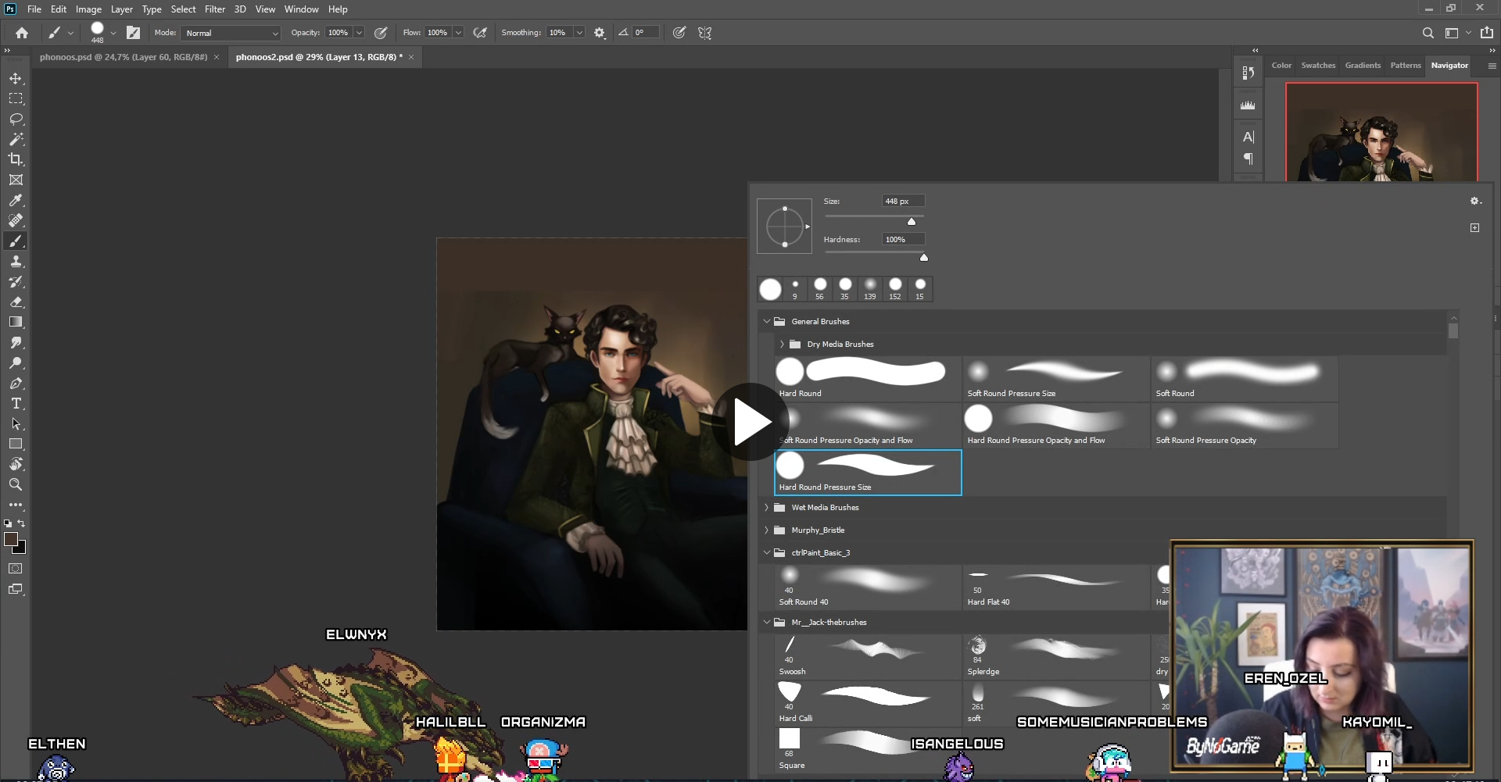Switch to the Gradients panel tab

1363,66
